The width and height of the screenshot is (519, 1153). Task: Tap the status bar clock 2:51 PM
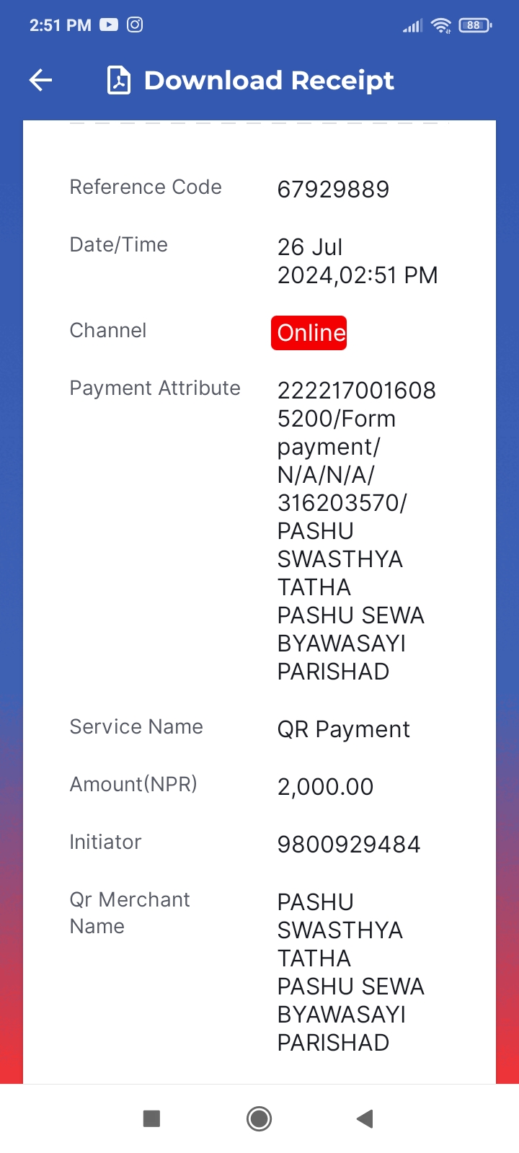61,25
